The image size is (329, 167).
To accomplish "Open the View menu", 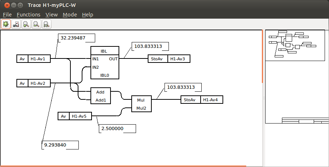I will 52,15.
